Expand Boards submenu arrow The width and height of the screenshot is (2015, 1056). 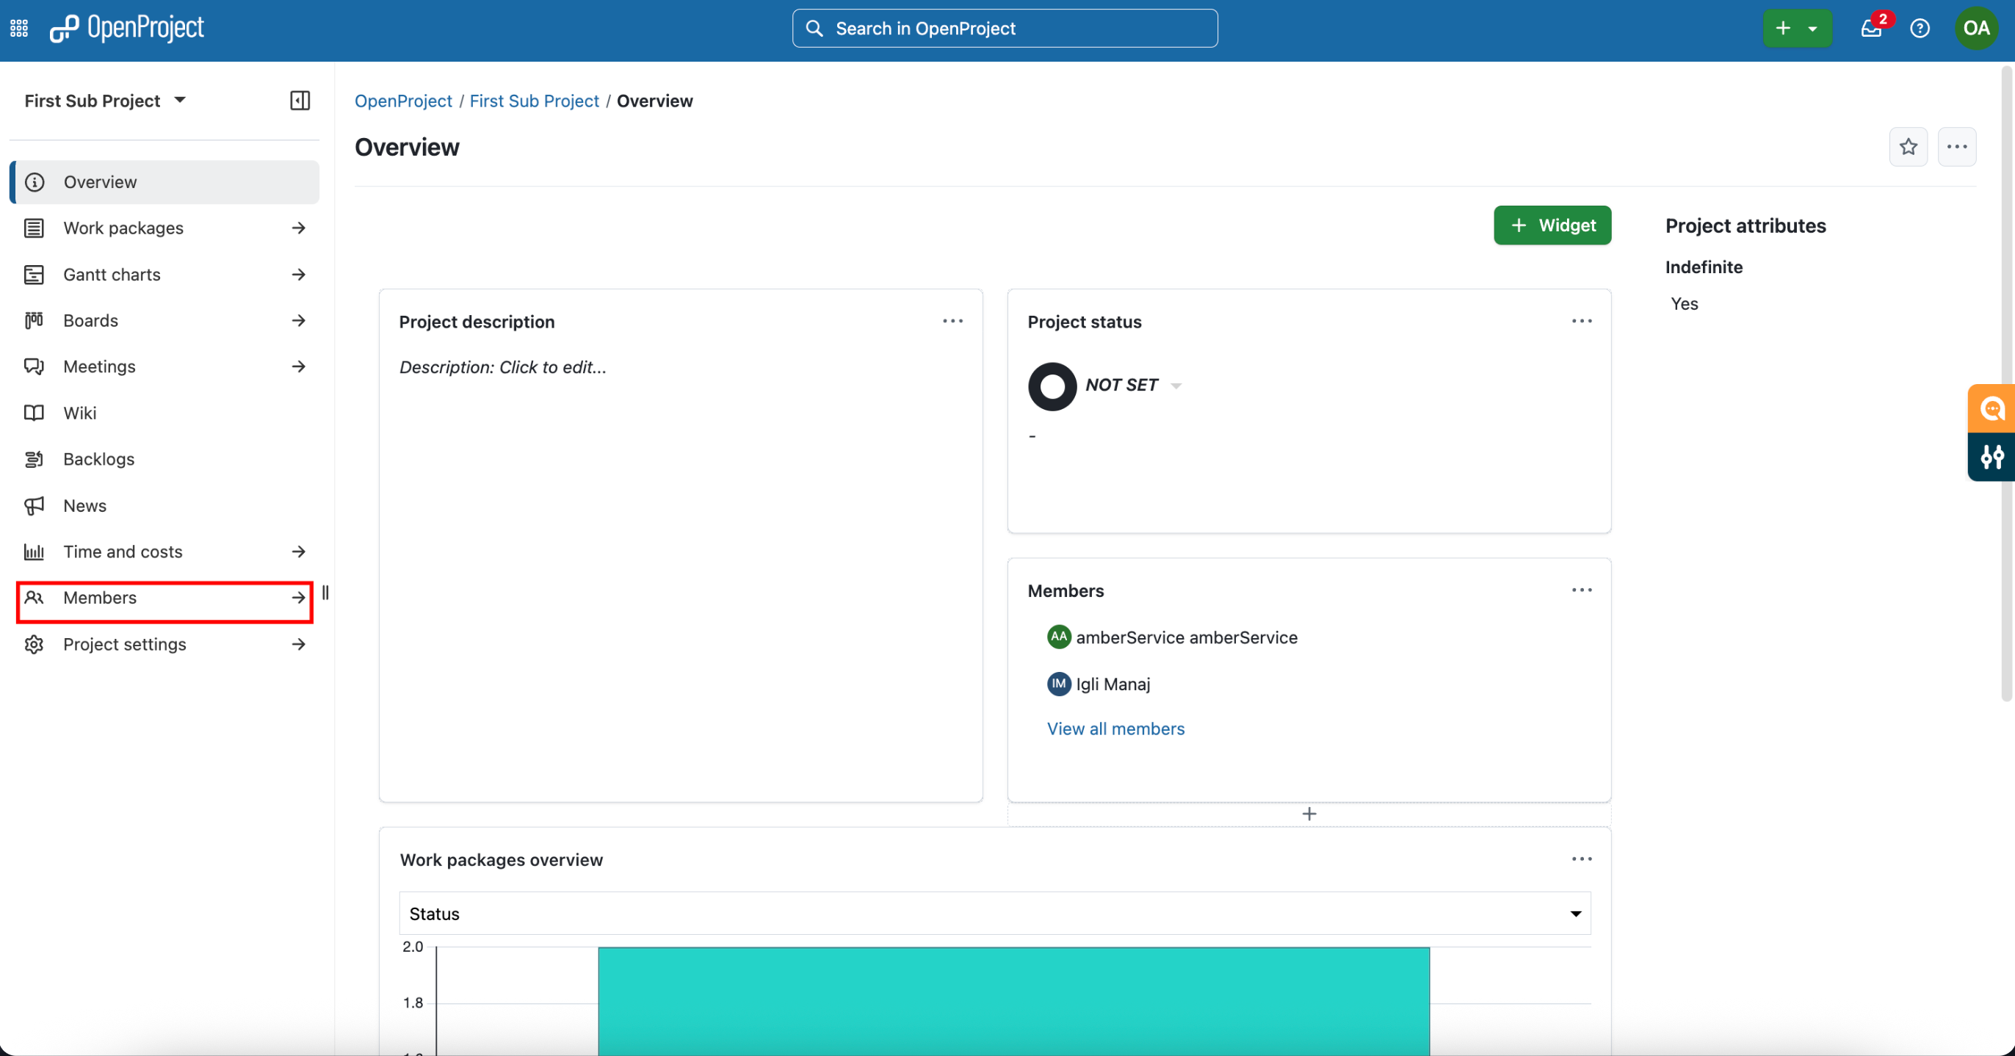(298, 321)
